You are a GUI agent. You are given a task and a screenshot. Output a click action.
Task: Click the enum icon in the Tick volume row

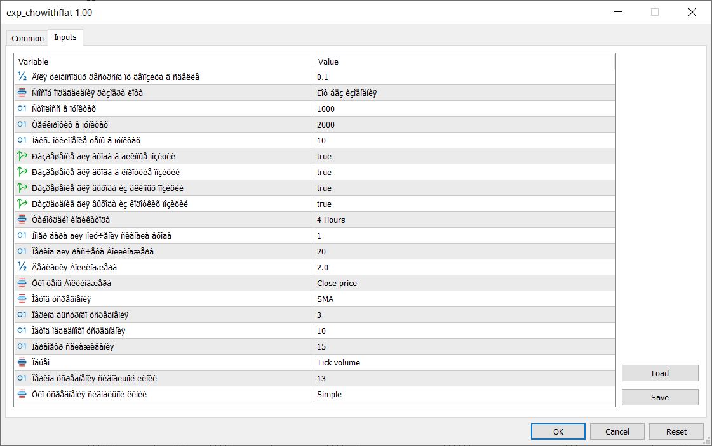(x=22, y=362)
